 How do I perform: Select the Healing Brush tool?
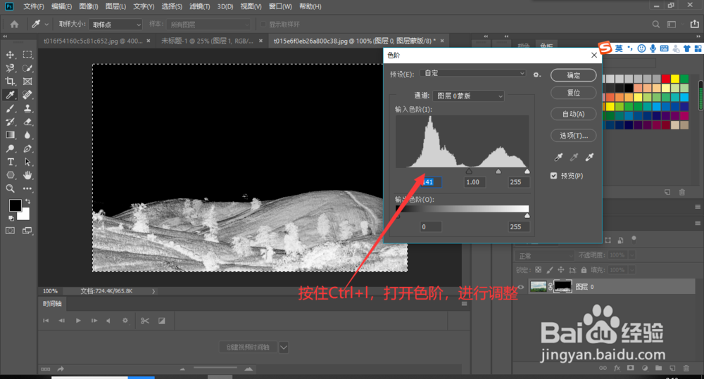pyautogui.click(x=27, y=95)
